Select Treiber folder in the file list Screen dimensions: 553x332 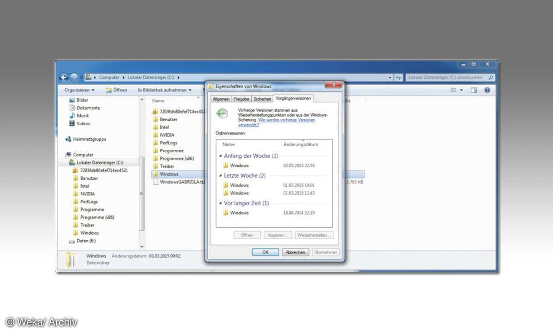[x=164, y=166]
